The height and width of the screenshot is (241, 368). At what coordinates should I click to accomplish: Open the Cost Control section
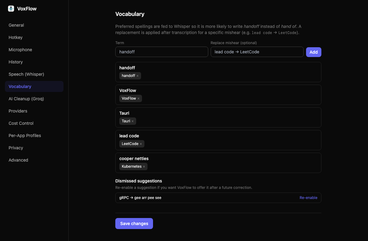tap(34, 123)
